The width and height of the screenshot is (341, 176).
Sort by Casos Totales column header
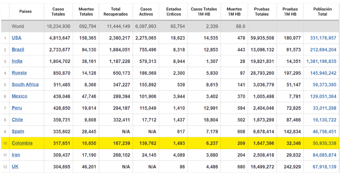click(58, 11)
